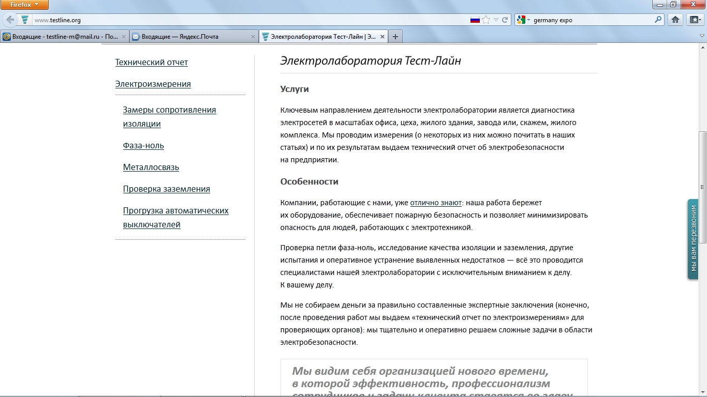
Task: Close the Электролаборатория Тест-Лайн tab
Action: pos(382,37)
